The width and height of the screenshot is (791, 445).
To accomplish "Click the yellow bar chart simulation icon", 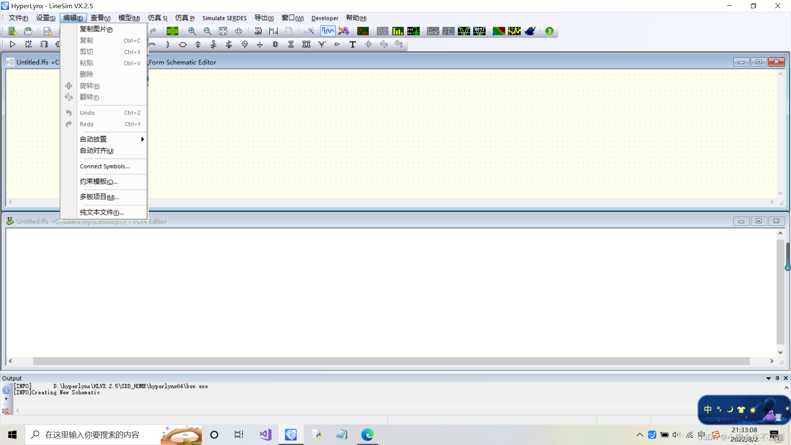I will pyautogui.click(x=398, y=31).
